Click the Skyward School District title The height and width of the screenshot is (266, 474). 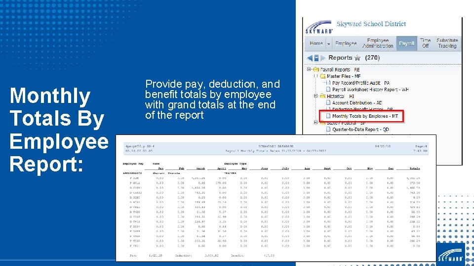click(x=371, y=24)
